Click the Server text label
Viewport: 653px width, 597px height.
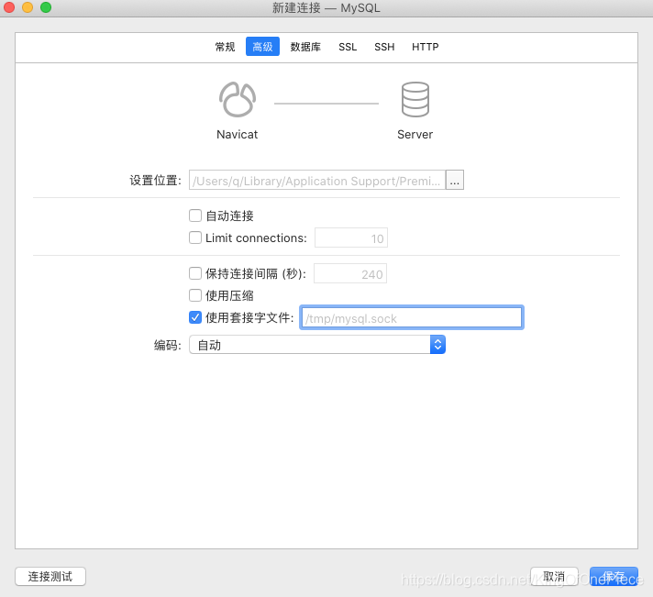pos(415,135)
